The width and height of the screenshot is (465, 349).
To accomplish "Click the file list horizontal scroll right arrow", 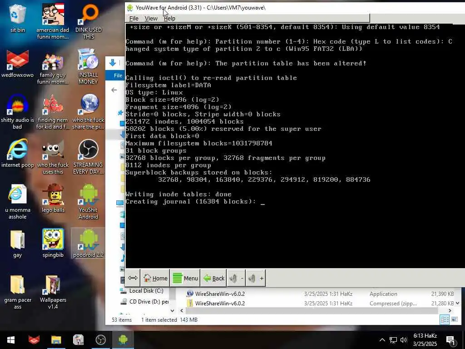I will point(450,311).
